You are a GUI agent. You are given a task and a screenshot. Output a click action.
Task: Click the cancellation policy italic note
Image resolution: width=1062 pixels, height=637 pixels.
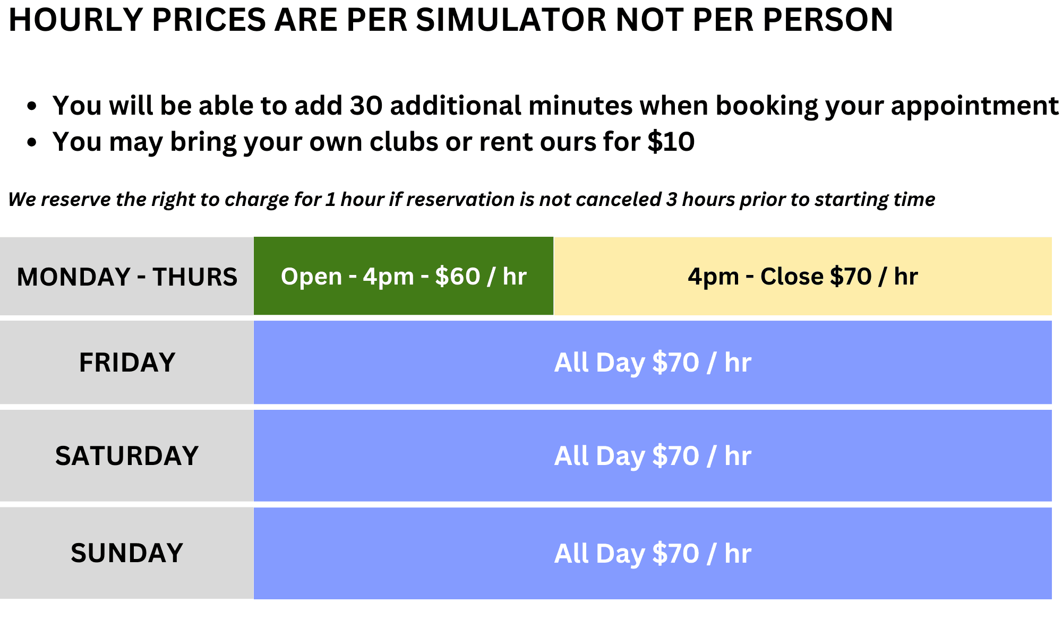pos(472,200)
